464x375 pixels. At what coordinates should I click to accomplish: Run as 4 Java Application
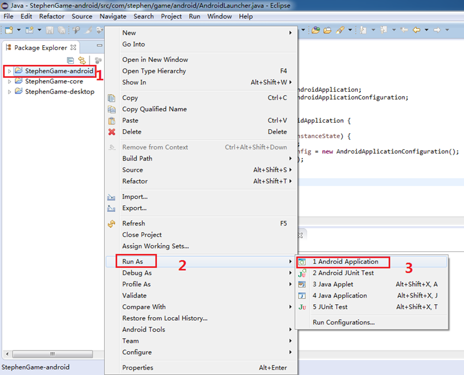[x=372, y=296]
